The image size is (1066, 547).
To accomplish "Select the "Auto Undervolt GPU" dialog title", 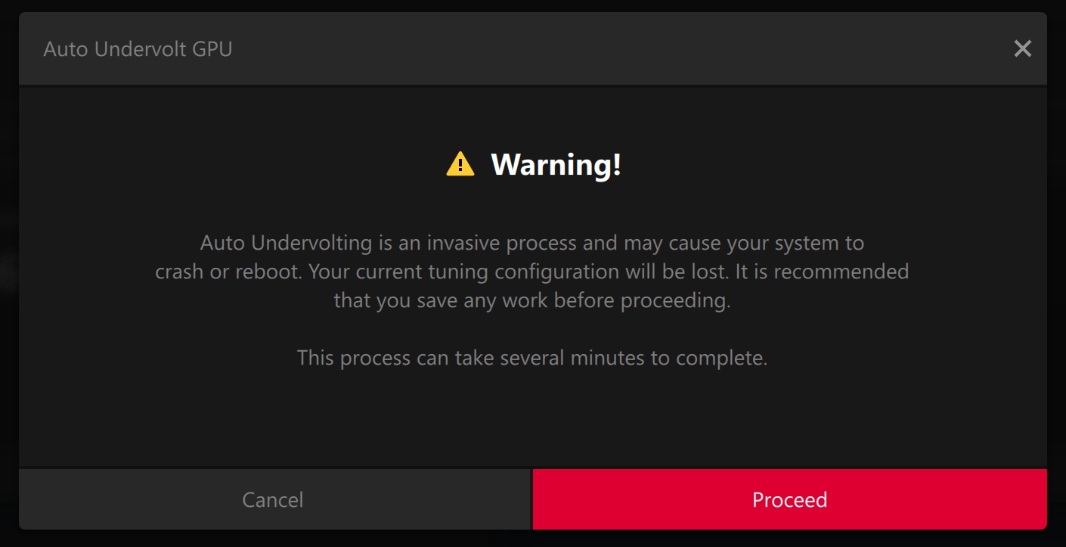I will pyautogui.click(x=138, y=49).
